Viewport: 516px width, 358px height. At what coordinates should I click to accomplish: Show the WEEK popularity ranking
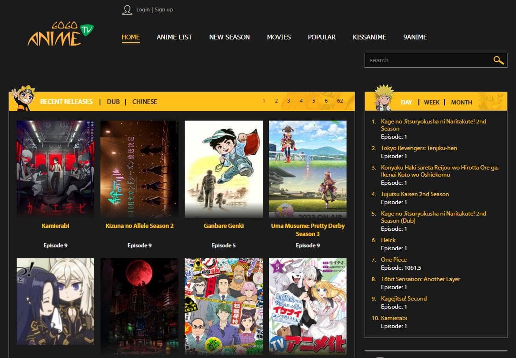431,102
